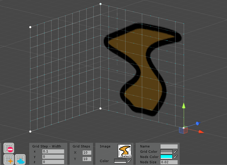Open the cyan Nods Color swatch
227x165 pixels.
(x=166, y=157)
